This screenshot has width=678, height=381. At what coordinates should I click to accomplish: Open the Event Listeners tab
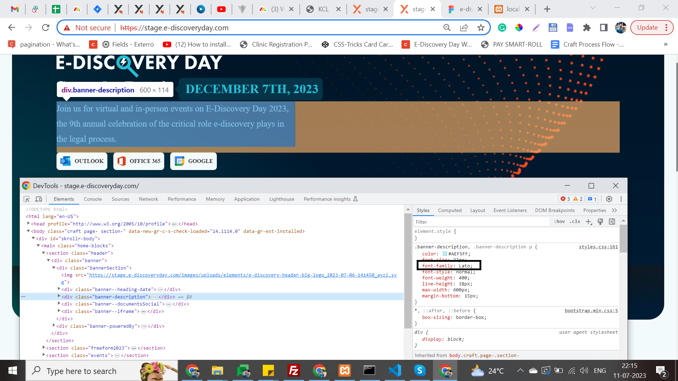510,210
